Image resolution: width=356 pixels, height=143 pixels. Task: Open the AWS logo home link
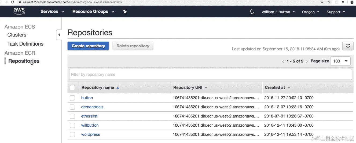click(x=19, y=11)
